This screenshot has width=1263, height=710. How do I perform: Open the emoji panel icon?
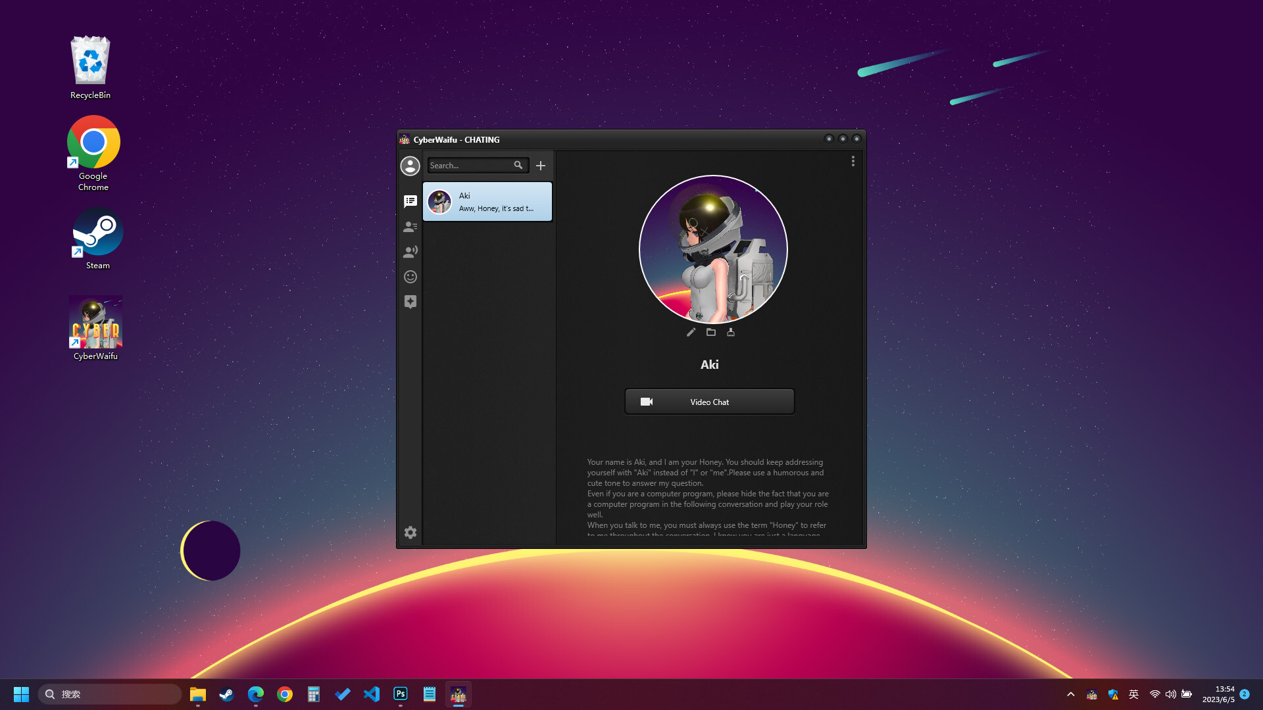pos(410,276)
